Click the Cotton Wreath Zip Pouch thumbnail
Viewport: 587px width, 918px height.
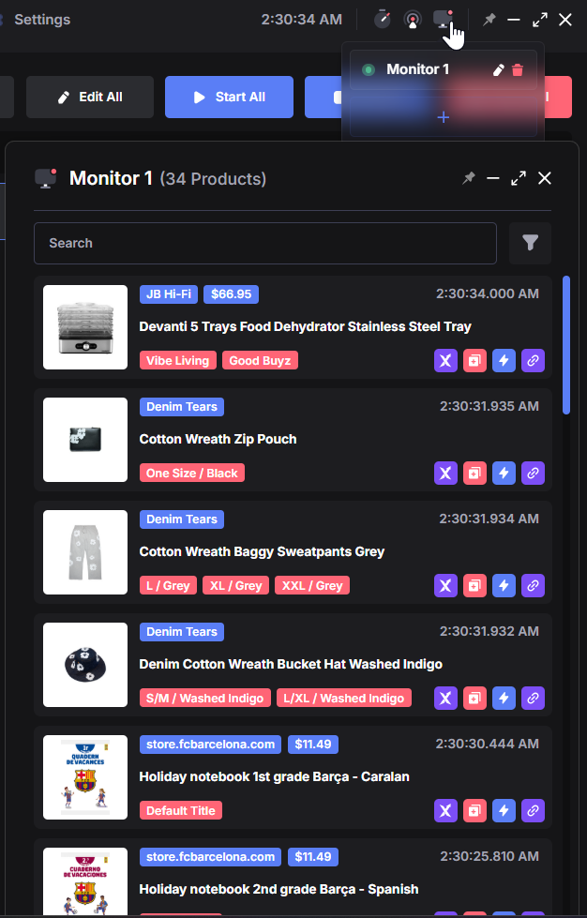[x=85, y=440]
